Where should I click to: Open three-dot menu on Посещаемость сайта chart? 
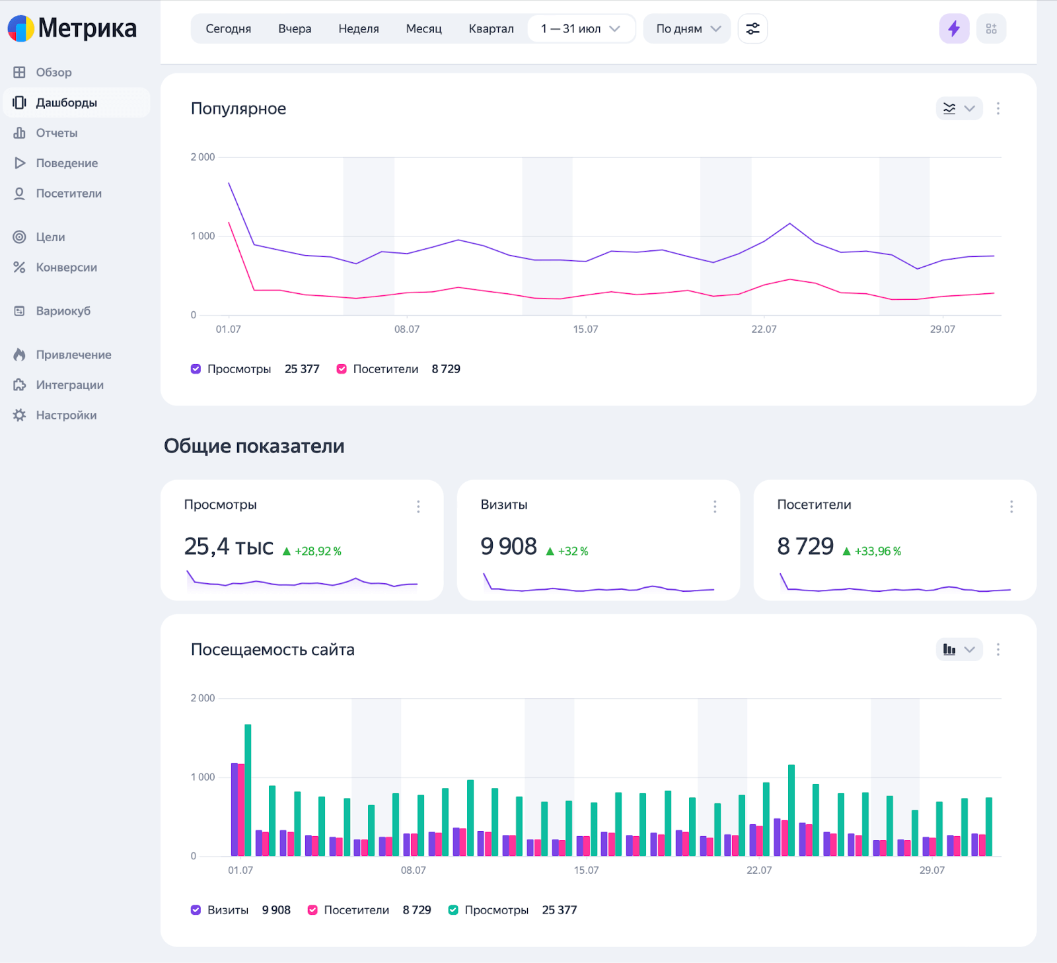click(x=998, y=650)
